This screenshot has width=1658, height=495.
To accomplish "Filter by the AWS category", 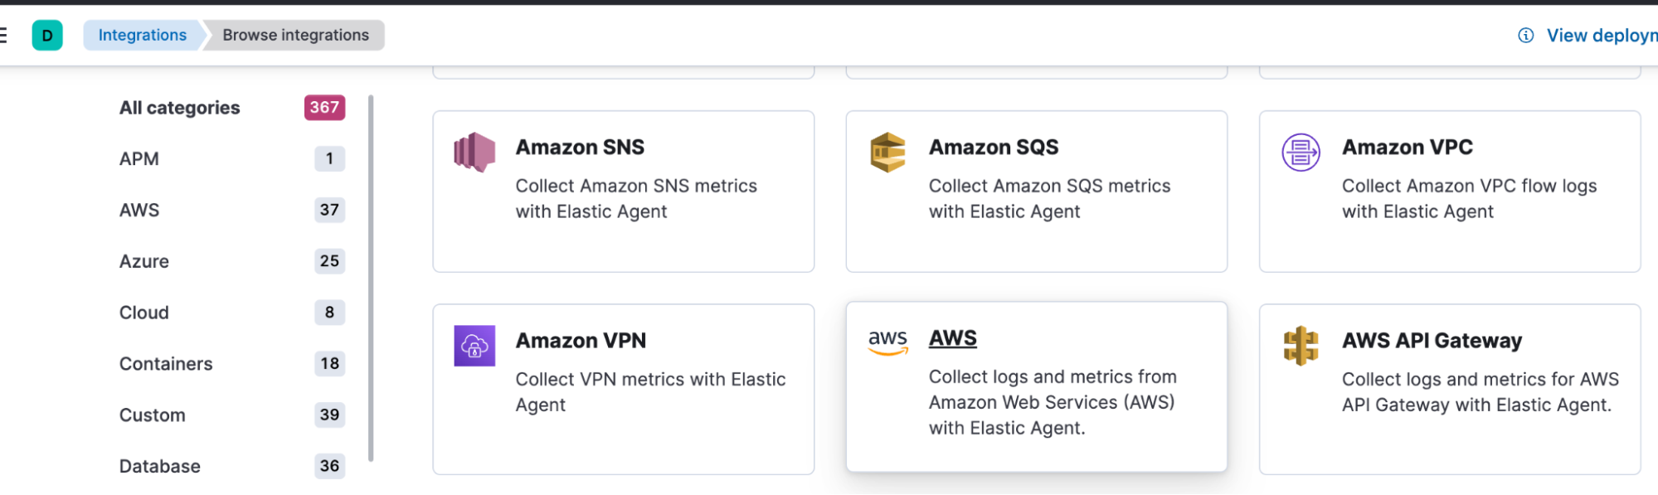I will click(x=139, y=210).
